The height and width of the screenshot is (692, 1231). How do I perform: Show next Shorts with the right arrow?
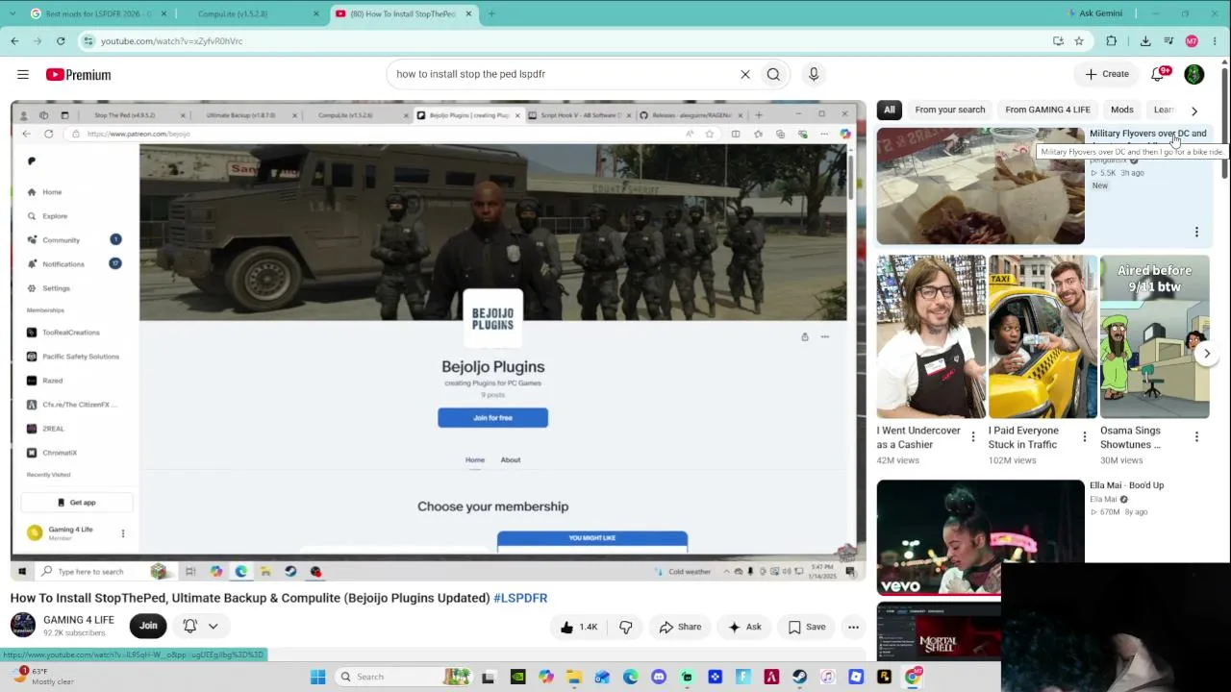point(1207,354)
